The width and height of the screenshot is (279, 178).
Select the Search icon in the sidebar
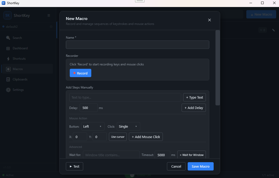8,38
